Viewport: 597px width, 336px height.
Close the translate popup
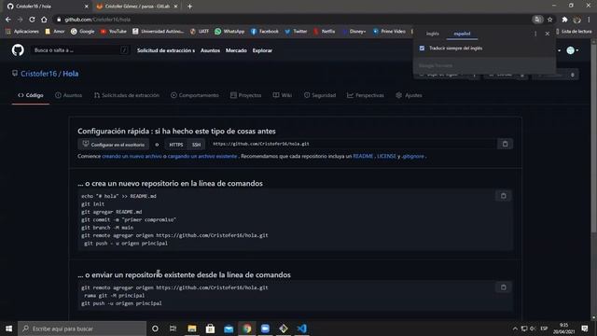(x=548, y=34)
